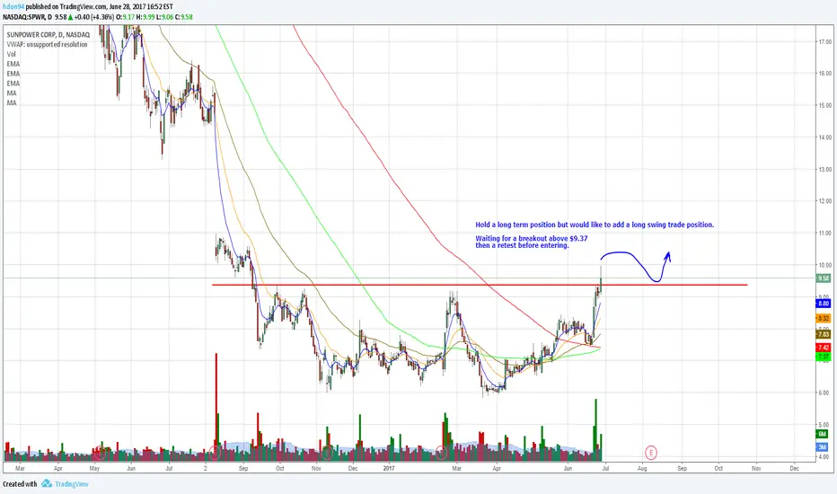Click the 10.00 price axis label

pos(824,265)
